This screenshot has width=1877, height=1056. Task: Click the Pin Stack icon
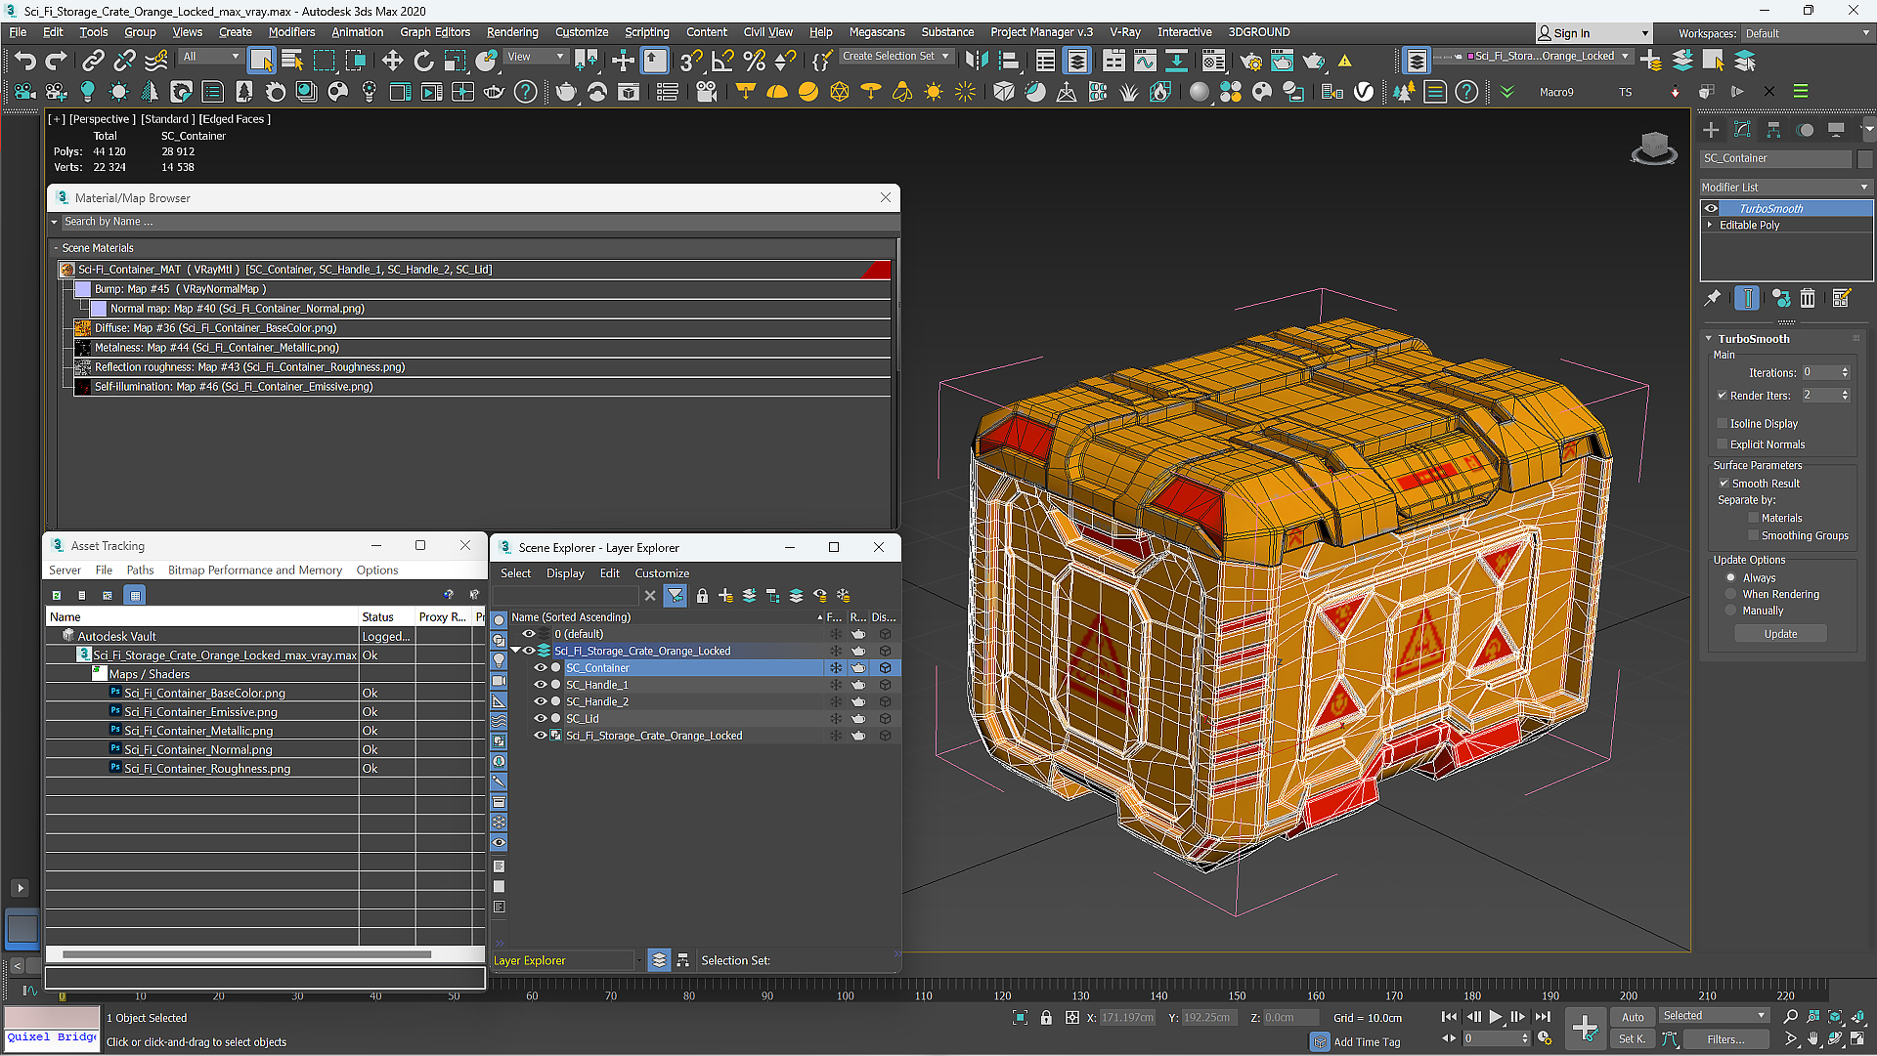(x=1713, y=298)
